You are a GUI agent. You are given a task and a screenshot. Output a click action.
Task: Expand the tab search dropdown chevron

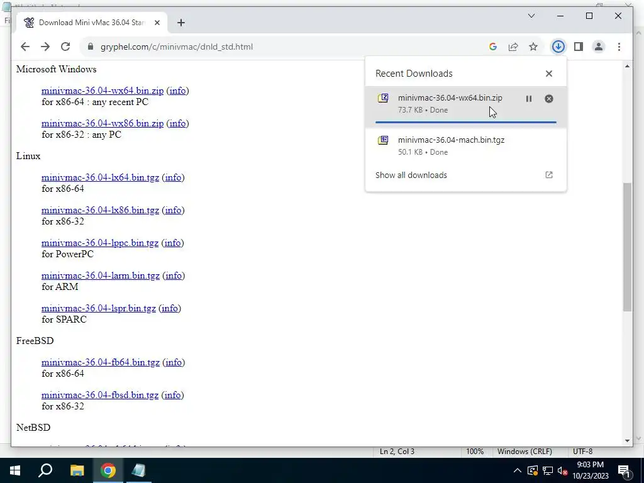click(531, 16)
